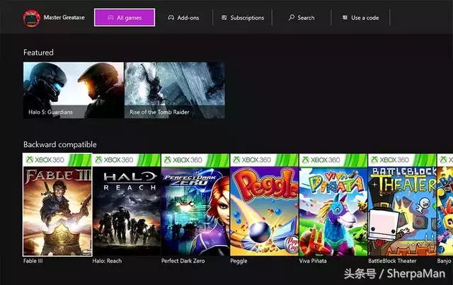The height and width of the screenshot is (285, 453).
Task: Click the Use a code icon
Action: point(345,18)
